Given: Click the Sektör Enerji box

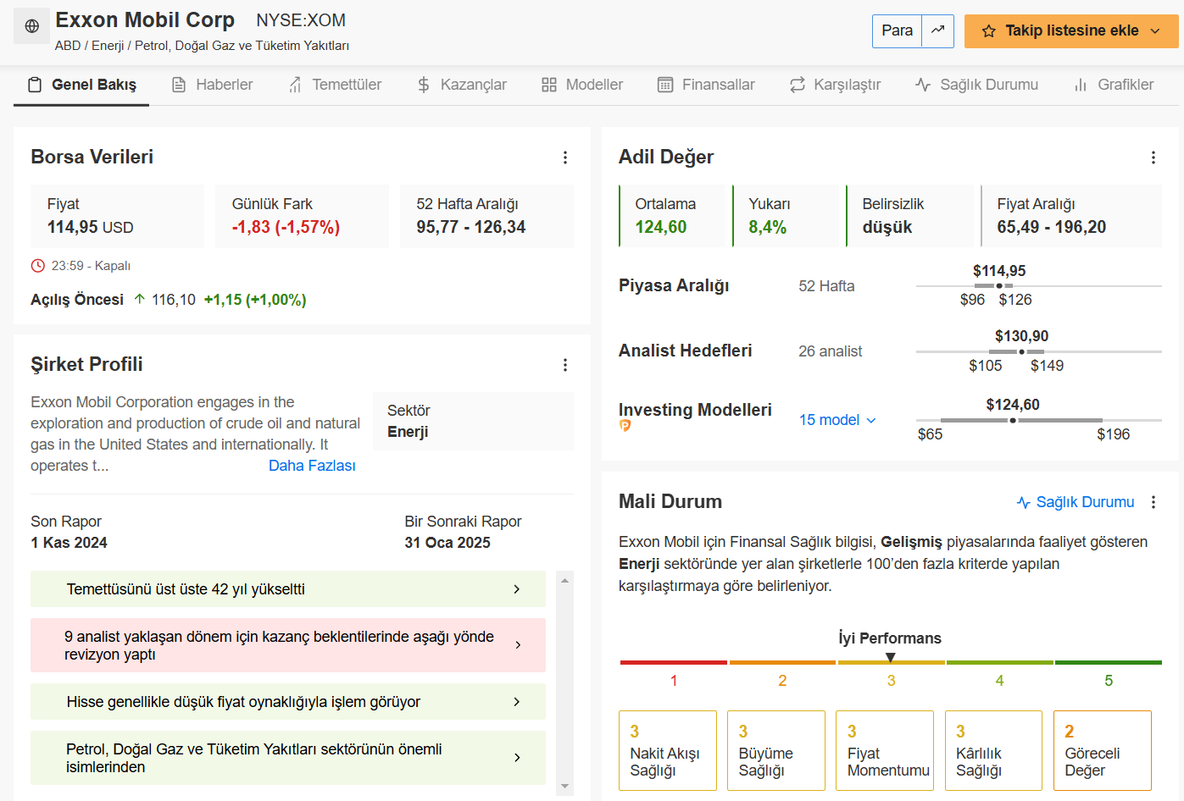Looking at the screenshot, I should (473, 421).
